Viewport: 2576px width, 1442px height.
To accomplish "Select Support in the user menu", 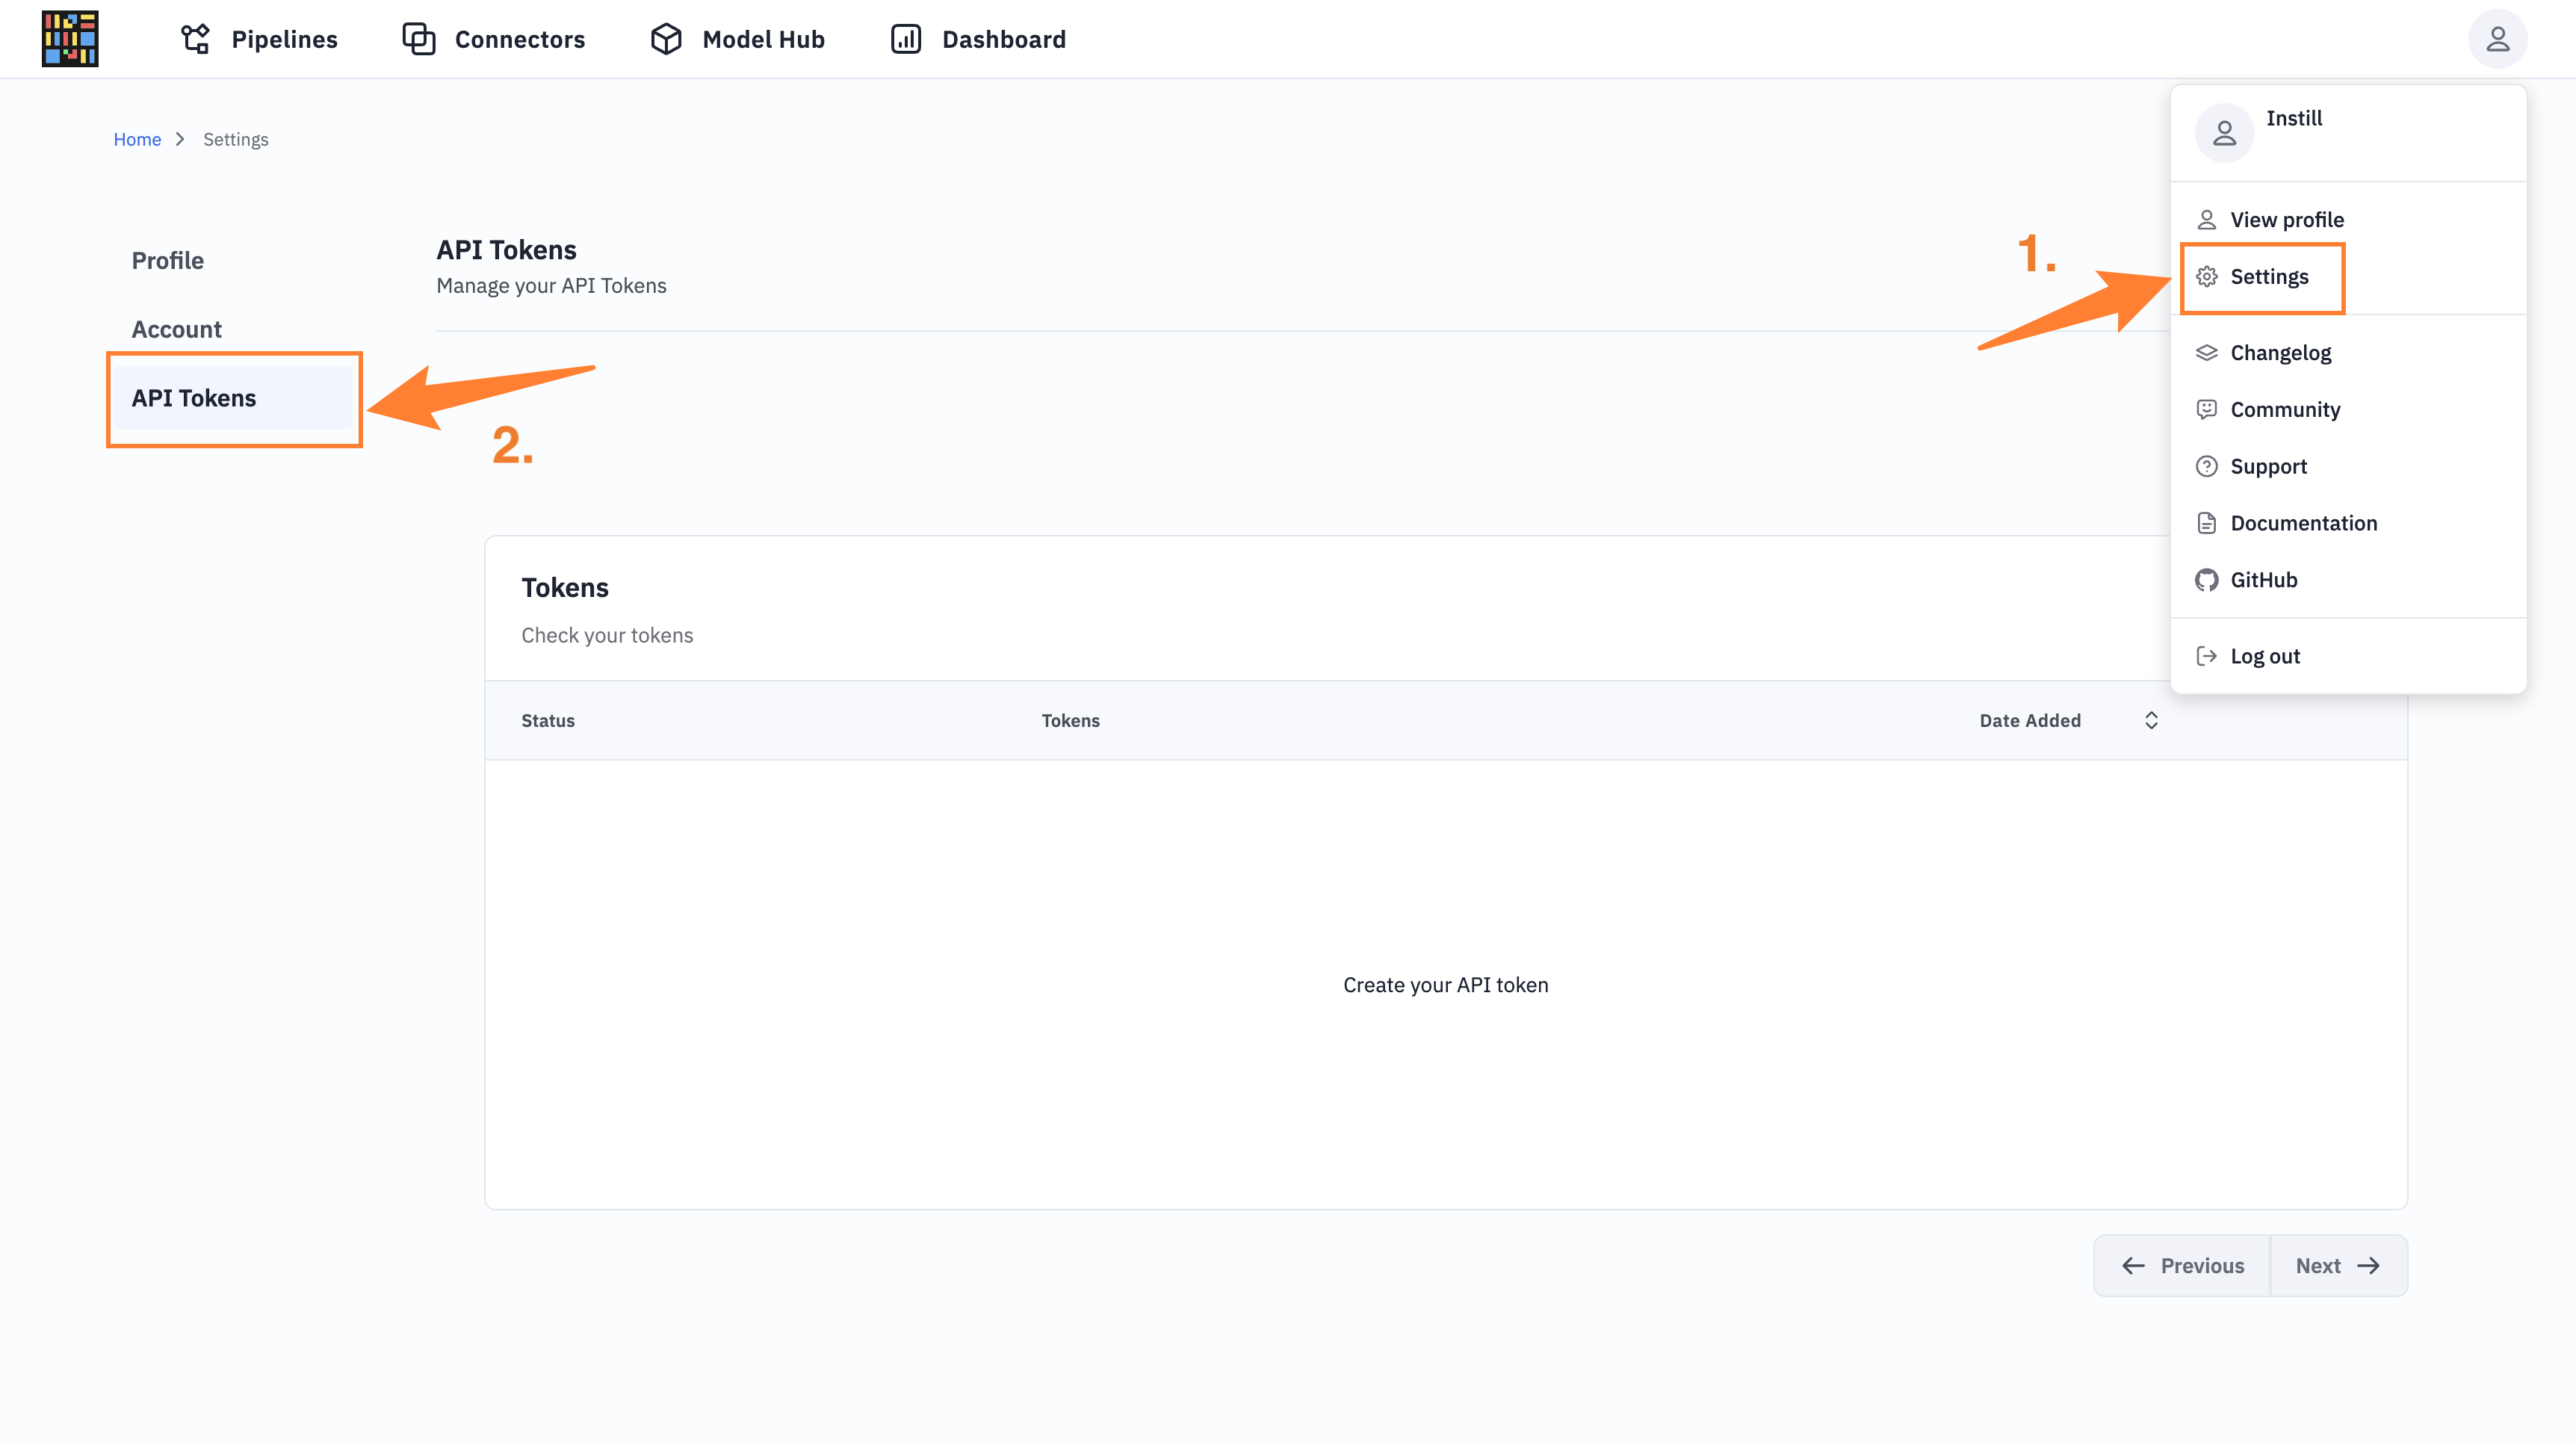I will [2267, 467].
